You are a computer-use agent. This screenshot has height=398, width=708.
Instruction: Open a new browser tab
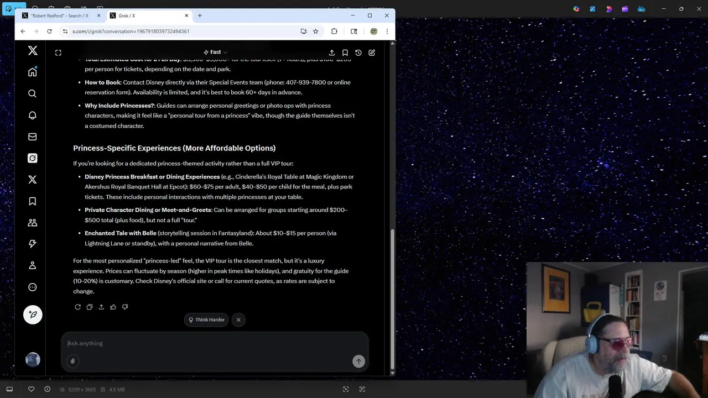coord(200,15)
